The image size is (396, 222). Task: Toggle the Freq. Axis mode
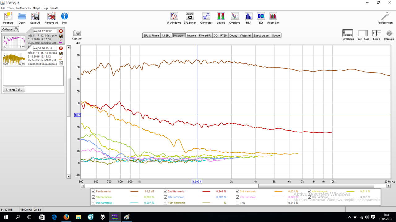(x=363, y=35)
